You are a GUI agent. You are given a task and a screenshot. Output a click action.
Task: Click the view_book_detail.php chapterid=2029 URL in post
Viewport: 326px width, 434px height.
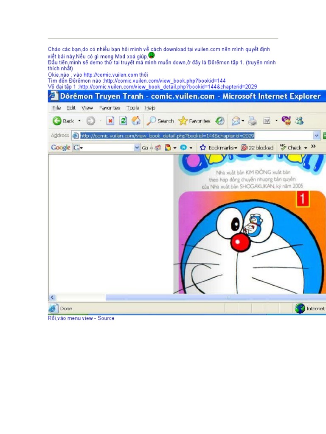click(168, 86)
